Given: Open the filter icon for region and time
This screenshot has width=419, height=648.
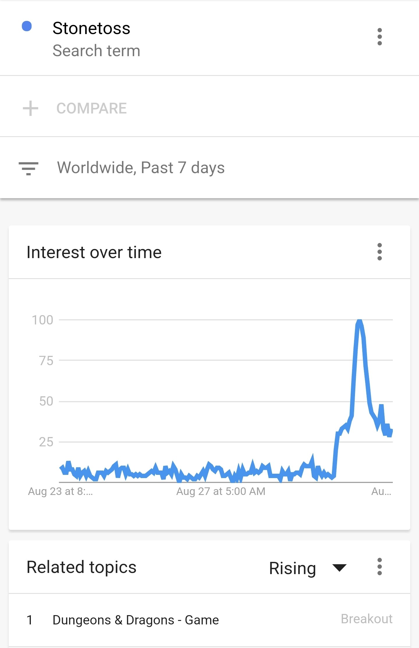Looking at the screenshot, I should coord(29,168).
